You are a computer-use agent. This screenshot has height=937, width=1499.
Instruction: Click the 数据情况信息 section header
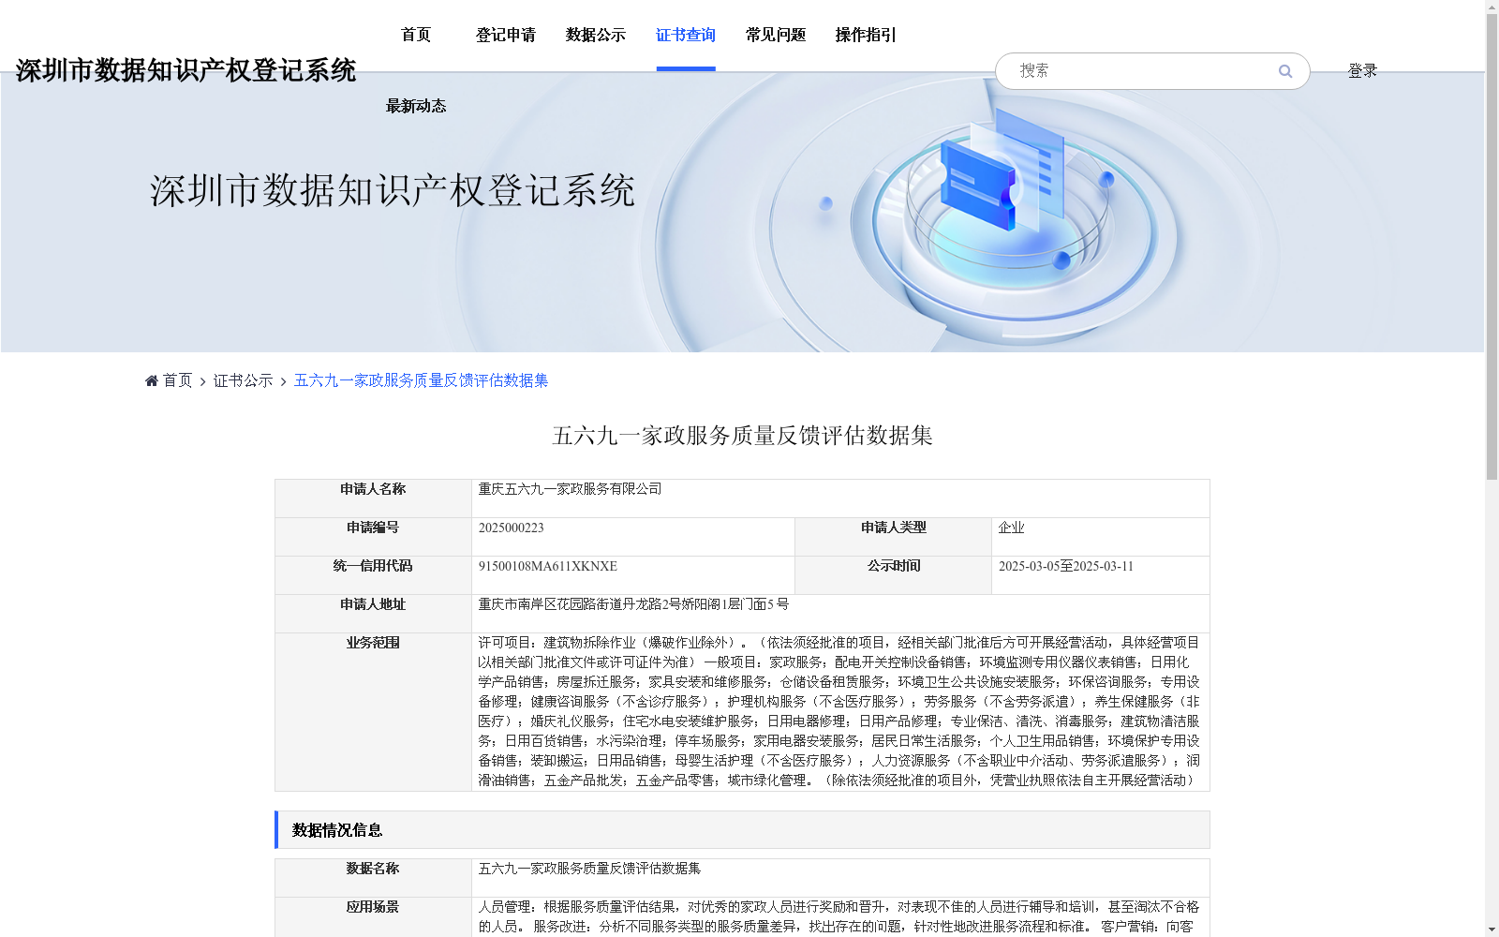(742, 830)
